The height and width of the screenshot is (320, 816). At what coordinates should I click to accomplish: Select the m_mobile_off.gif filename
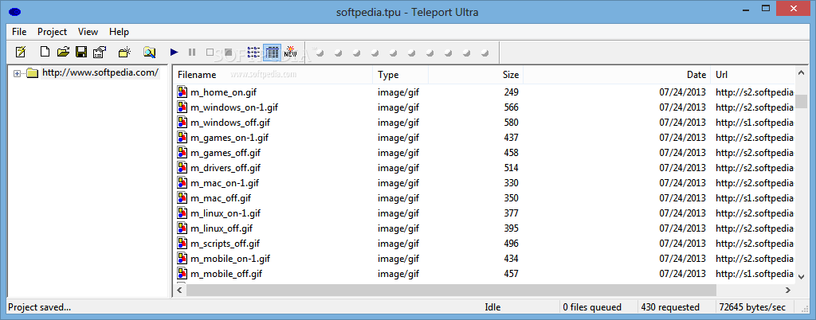pos(226,273)
